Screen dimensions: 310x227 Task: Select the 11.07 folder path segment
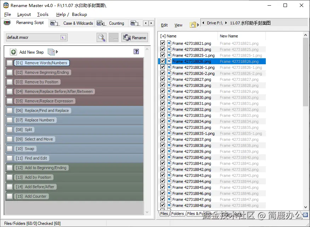point(250,23)
